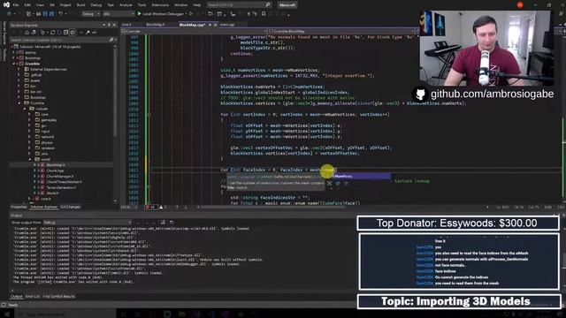This screenshot has width=566, height=318.
Task: Switch to the Error List tab
Action: [33, 297]
